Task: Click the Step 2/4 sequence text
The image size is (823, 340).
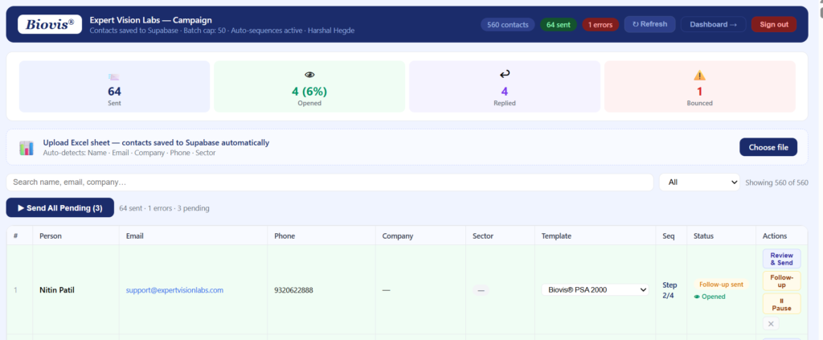Action: (669, 290)
